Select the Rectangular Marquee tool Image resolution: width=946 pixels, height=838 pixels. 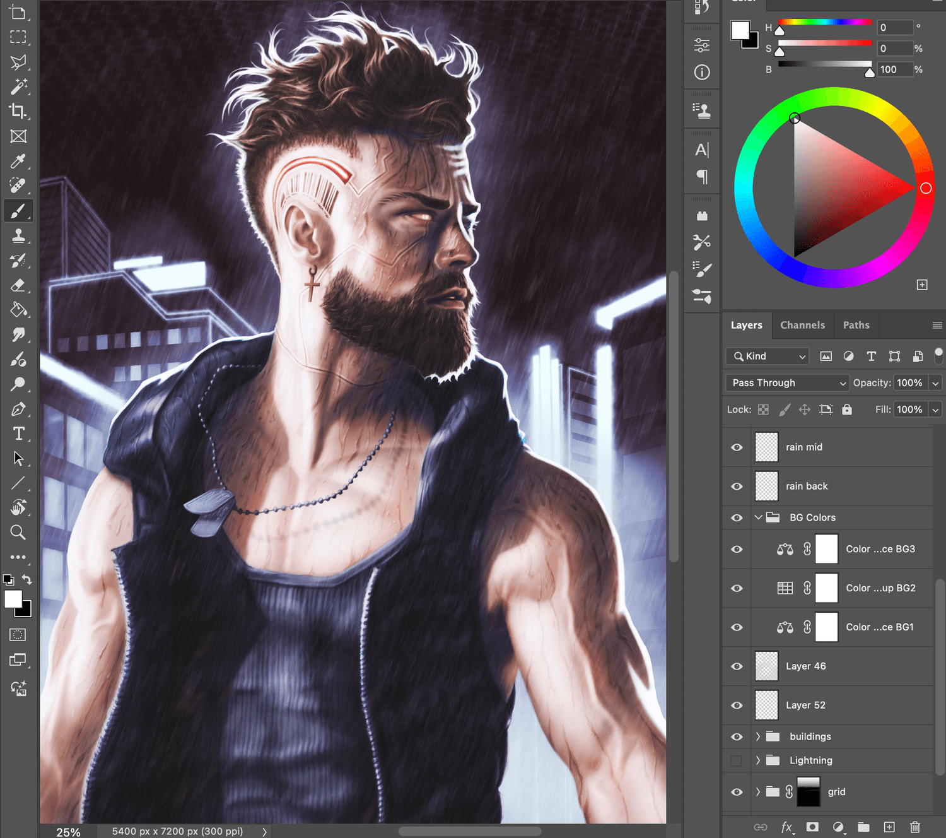pos(18,37)
